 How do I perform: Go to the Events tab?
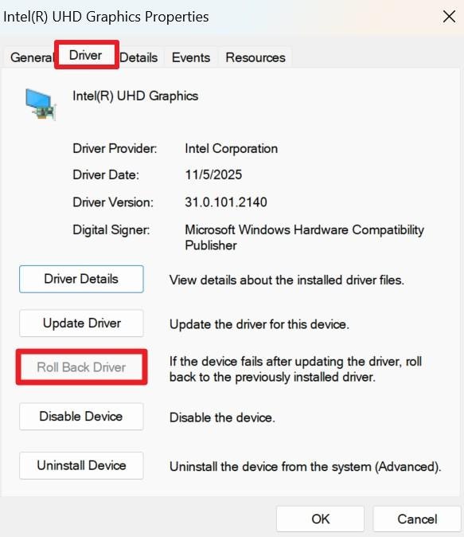click(x=191, y=57)
